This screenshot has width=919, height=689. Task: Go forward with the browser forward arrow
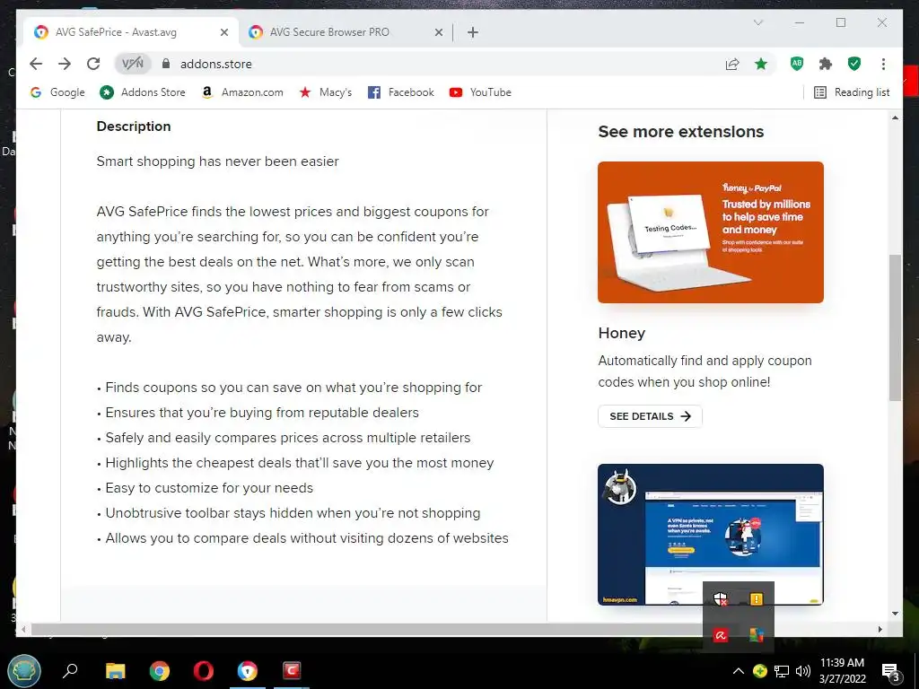[65, 64]
